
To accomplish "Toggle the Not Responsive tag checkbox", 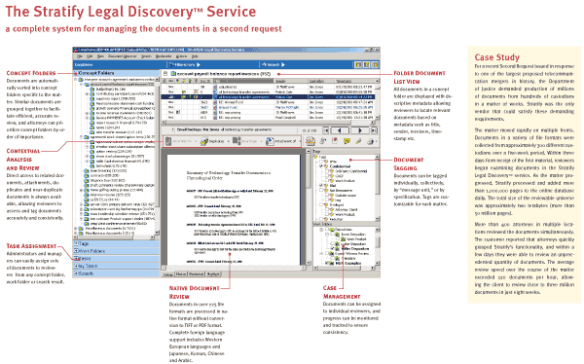I will coord(321,190).
